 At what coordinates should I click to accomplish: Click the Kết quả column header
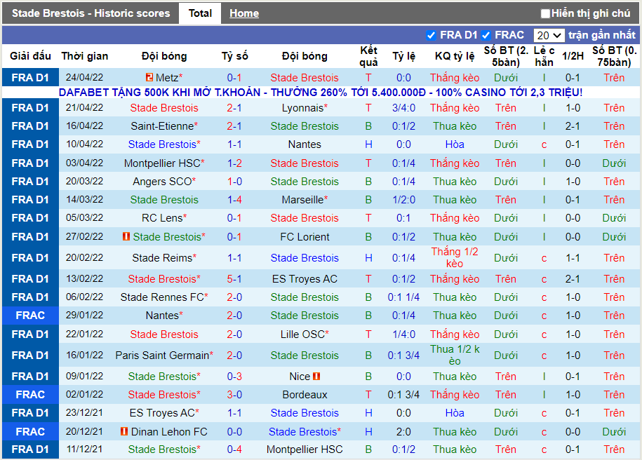pos(368,57)
